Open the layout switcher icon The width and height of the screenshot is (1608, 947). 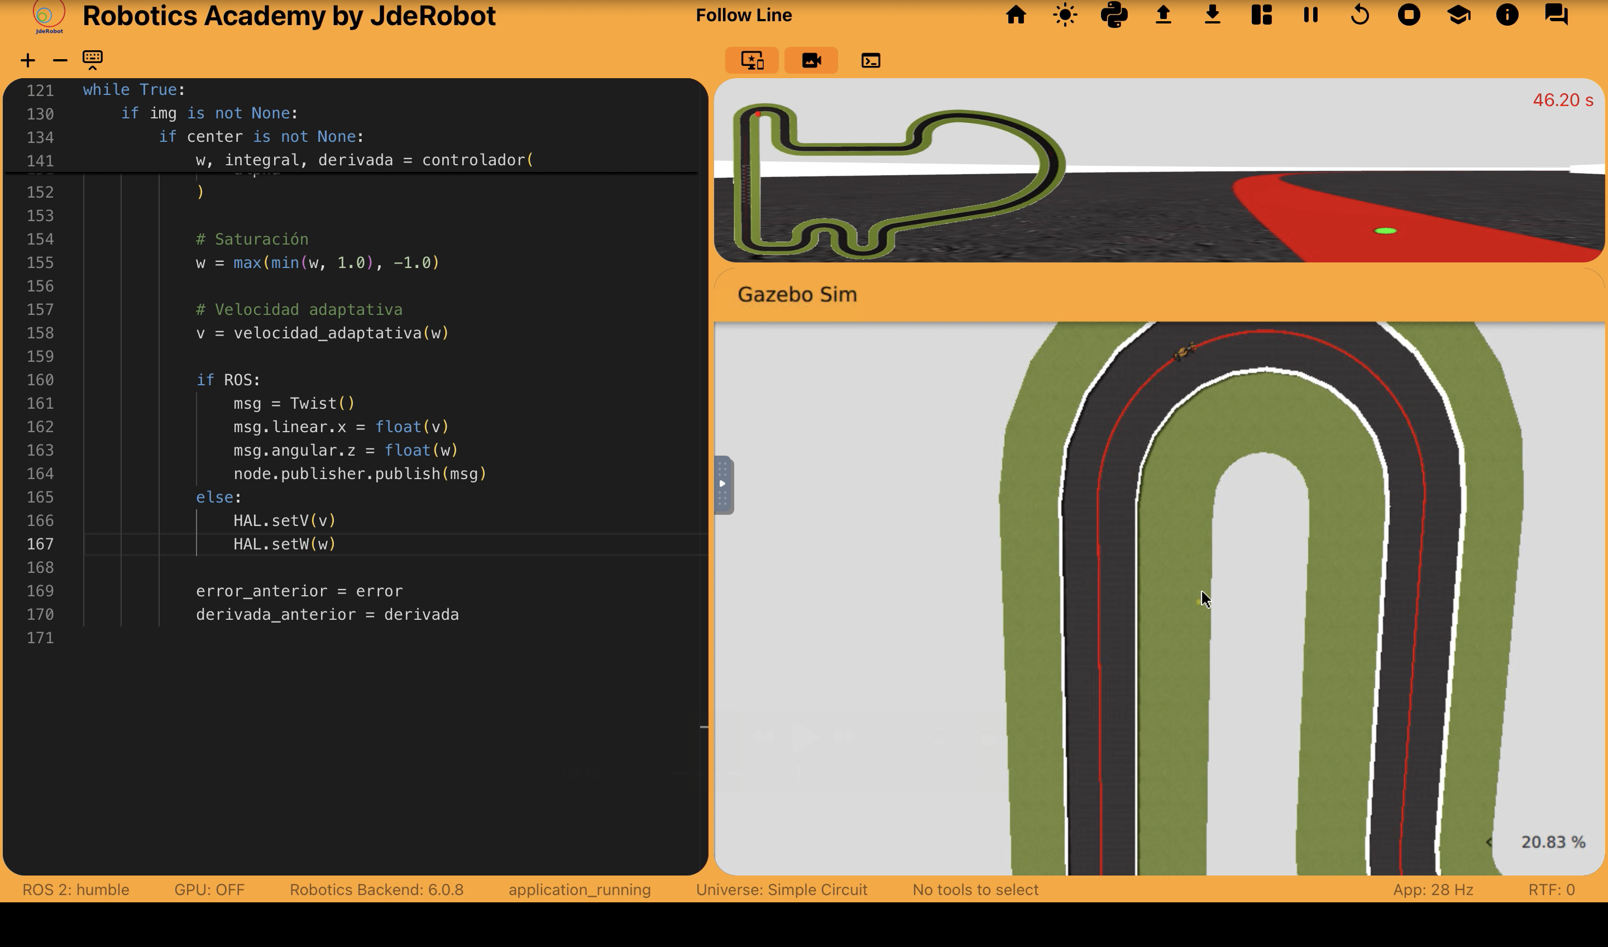(x=1261, y=15)
